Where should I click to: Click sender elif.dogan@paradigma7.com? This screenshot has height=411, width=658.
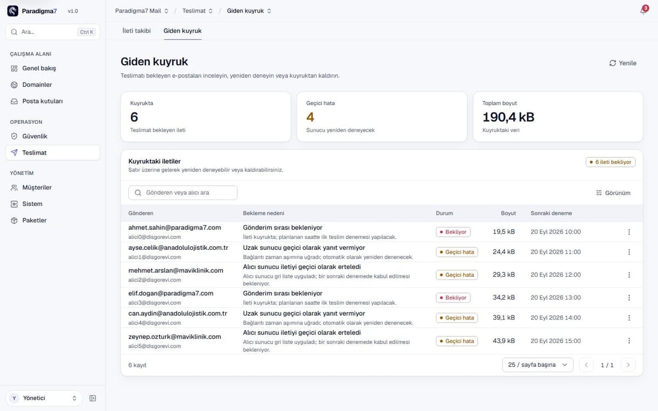pos(171,293)
